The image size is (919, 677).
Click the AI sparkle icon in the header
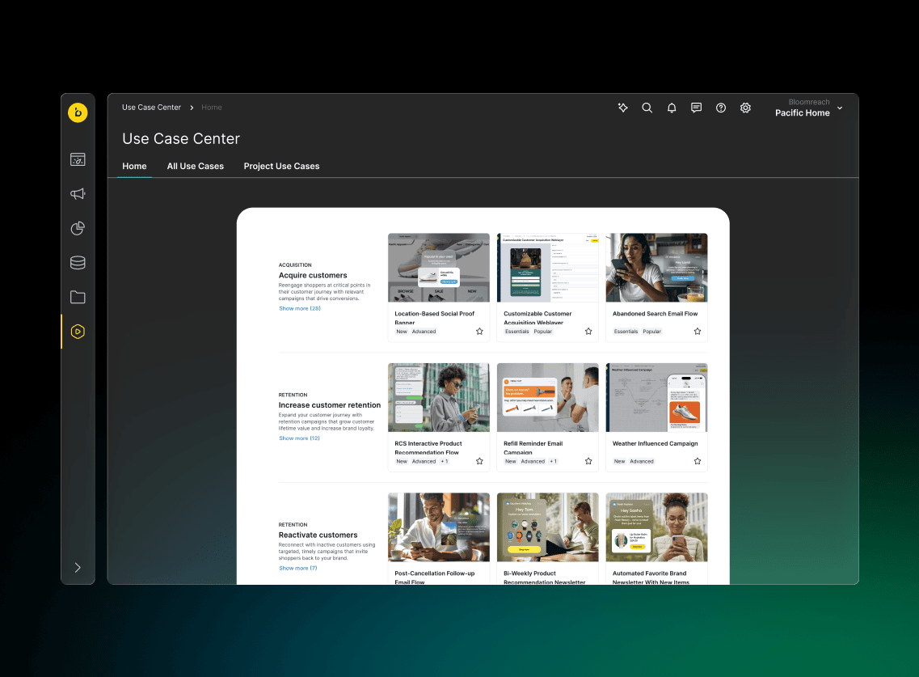pos(622,108)
